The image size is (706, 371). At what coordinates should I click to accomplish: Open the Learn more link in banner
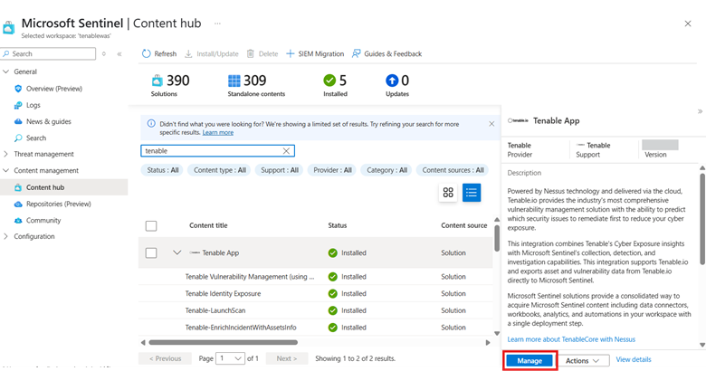(x=218, y=132)
